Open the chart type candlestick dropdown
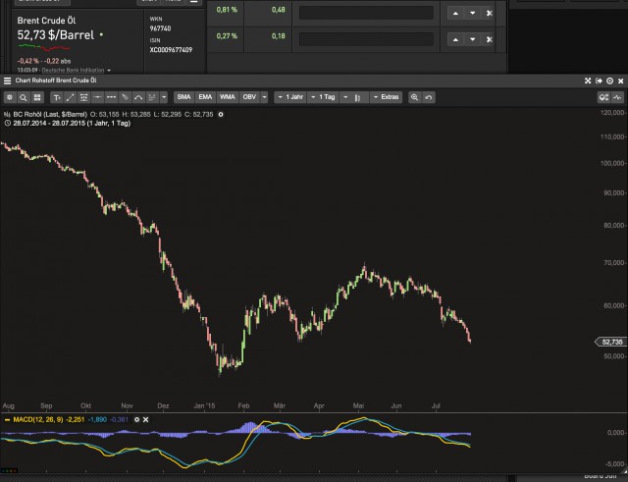628x482 pixels. (x=354, y=97)
